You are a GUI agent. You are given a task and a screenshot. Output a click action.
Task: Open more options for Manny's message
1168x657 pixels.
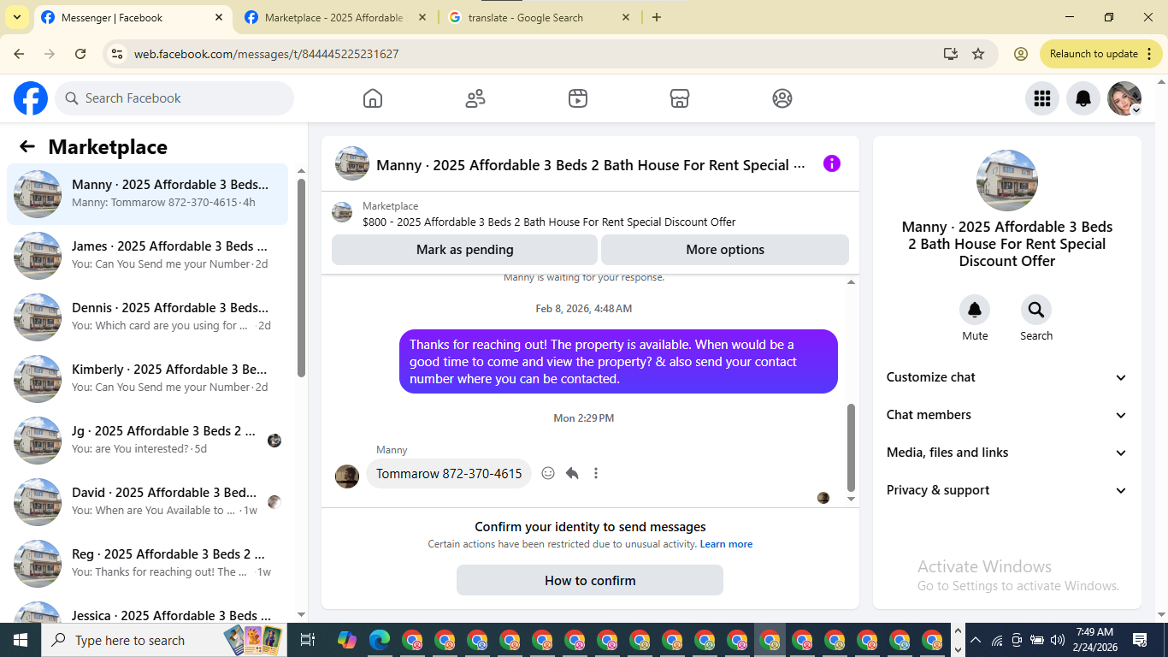596,473
